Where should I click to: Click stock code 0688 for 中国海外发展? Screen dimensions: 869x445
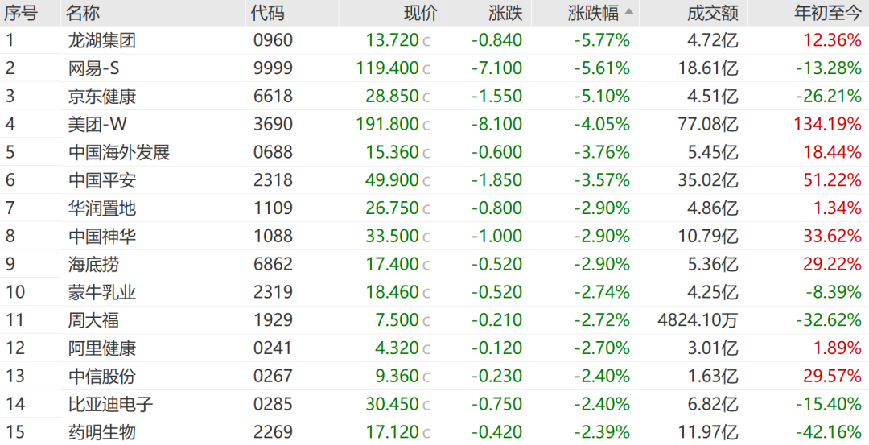tap(273, 152)
